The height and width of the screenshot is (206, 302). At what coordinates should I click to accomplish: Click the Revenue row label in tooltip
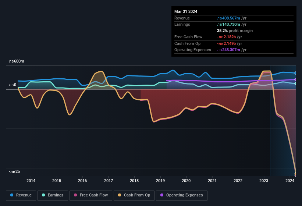(182, 18)
